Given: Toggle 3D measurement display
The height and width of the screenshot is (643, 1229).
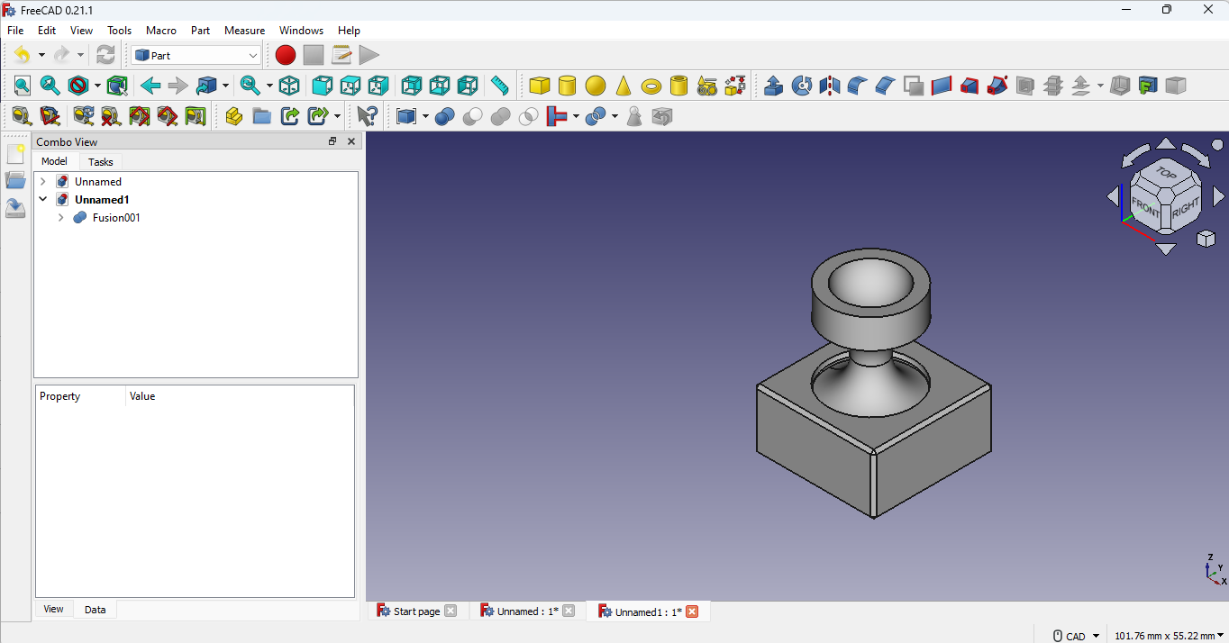Looking at the screenshot, I should point(167,116).
